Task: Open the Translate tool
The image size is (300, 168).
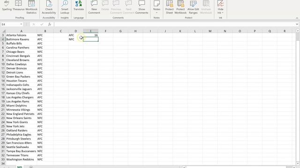Action: pos(79,6)
